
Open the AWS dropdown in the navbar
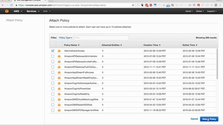click(x=18, y=11)
